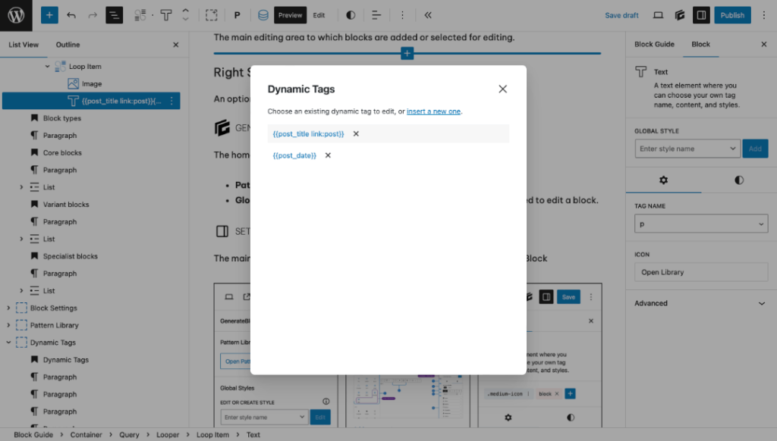Toggle the document overview list view
Screen dimensions: 777x441
coord(114,15)
